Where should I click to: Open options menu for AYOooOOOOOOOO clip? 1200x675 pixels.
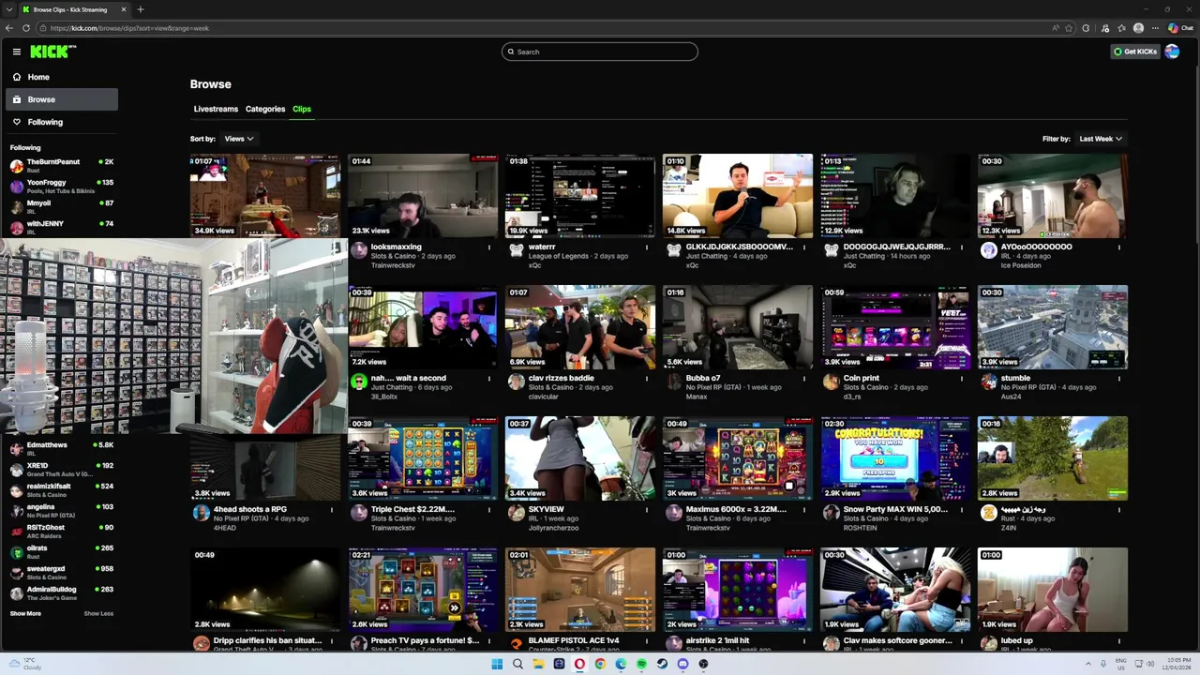click(x=1119, y=247)
